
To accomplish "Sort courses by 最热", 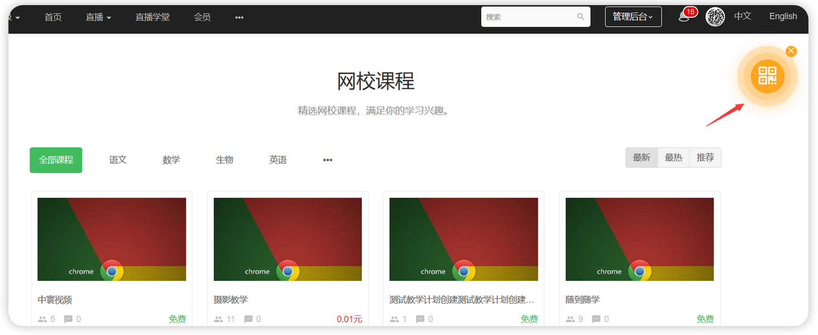I will pos(673,157).
